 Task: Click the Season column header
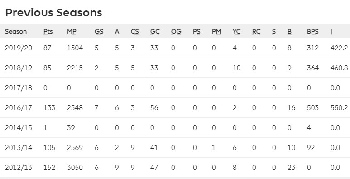pos(16,32)
